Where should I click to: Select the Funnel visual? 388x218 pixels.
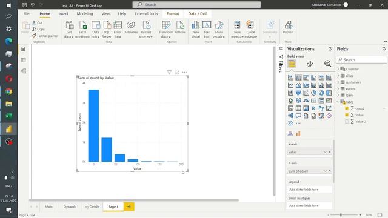point(298,93)
